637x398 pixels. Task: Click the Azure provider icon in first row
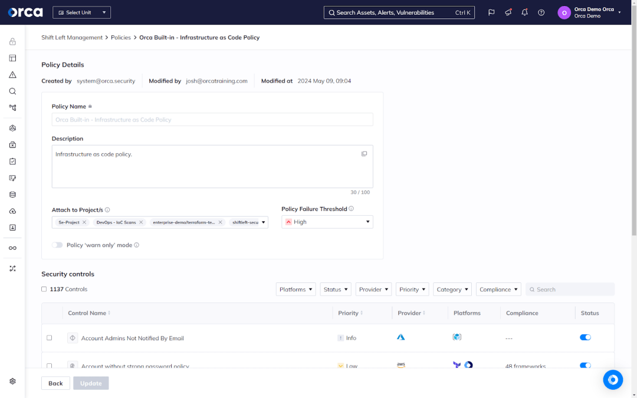400,337
